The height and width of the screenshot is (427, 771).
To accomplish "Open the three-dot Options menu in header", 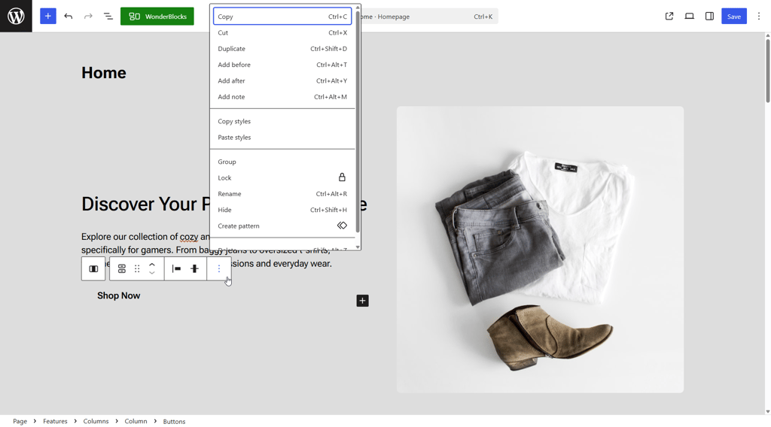I will pos(759,17).
